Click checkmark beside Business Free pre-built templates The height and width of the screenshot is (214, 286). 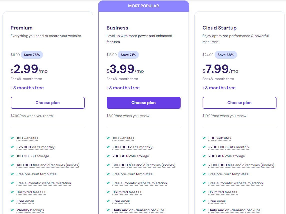click(x=108, y=174)
